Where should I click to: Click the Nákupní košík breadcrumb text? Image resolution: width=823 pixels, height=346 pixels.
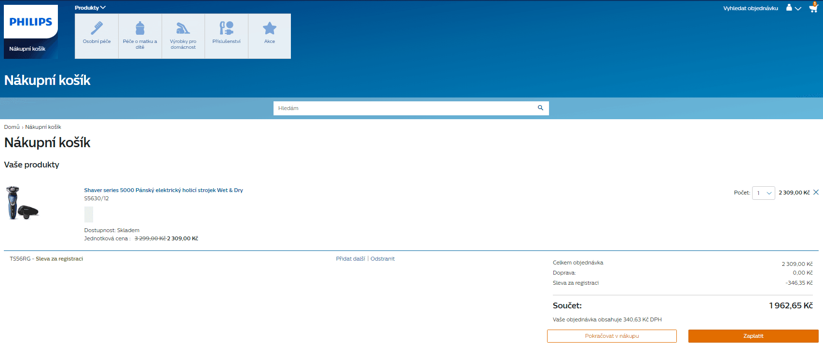click(x=43, y=127)
